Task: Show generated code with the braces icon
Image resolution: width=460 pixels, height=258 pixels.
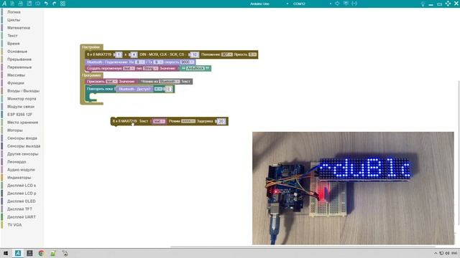Action: pos(354,4)
